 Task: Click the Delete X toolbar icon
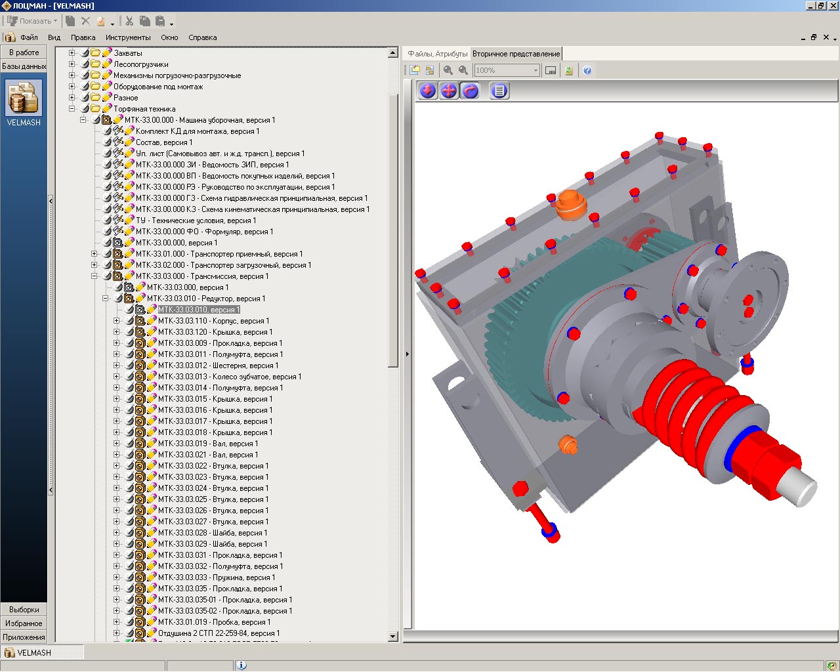pos(85,21)
